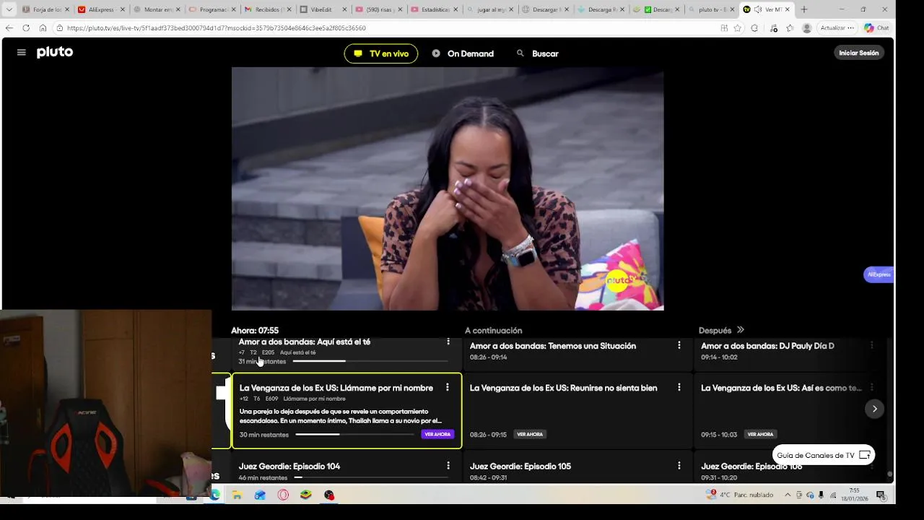Open options for Llámame por mi nombre
Image resolution: width=924 pixels, height=520 pixels.
(448, 388)
